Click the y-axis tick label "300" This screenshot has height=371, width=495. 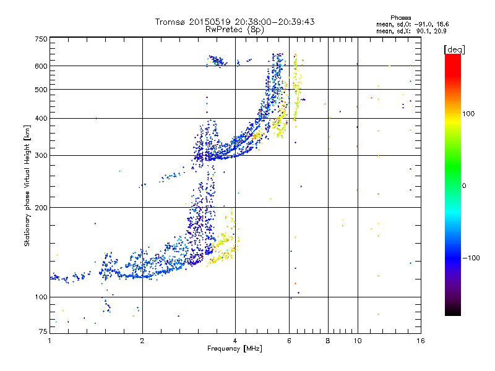point(41,155)
